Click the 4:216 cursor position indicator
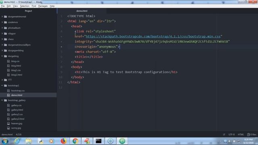The height and width of the screenshot is (145, 258). click(19, 135)
